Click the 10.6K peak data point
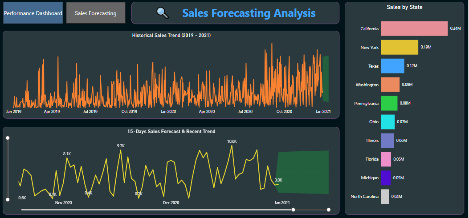The image size is (469, 218). point(232,146)
